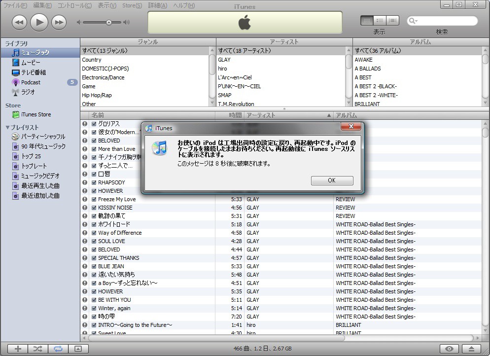
Task: Click the horizontal scrollbar of song list
Action: pos(216,338)
